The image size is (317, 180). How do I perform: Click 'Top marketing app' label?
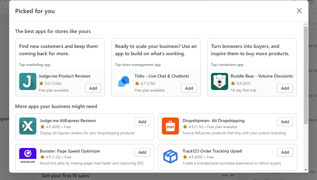click(35, 65)
